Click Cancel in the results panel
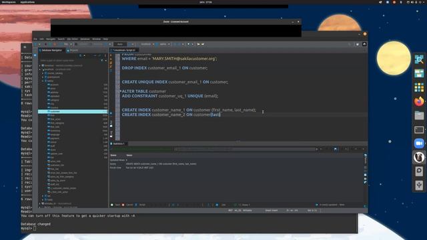427x240 pixels. pyautogui.click(x=127, y=205)
